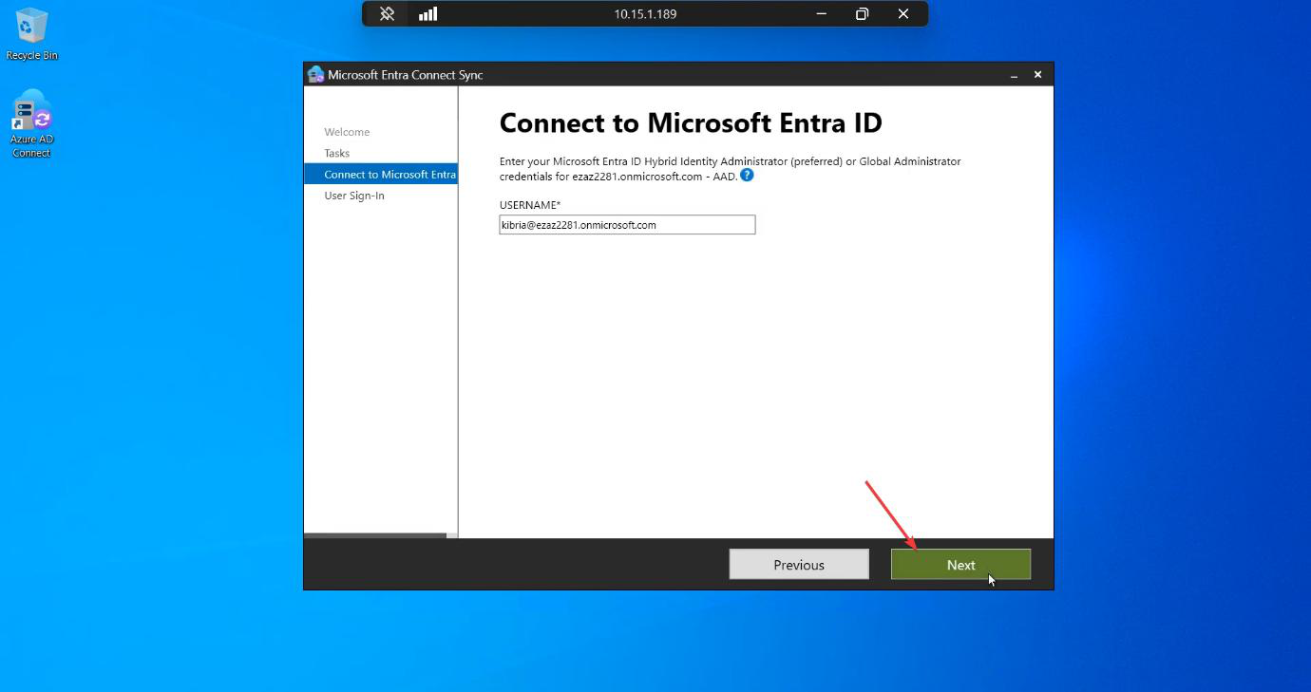
Task: Close the remote session via connection bar X
Action: pyautogui.click(x=903, y=14)
